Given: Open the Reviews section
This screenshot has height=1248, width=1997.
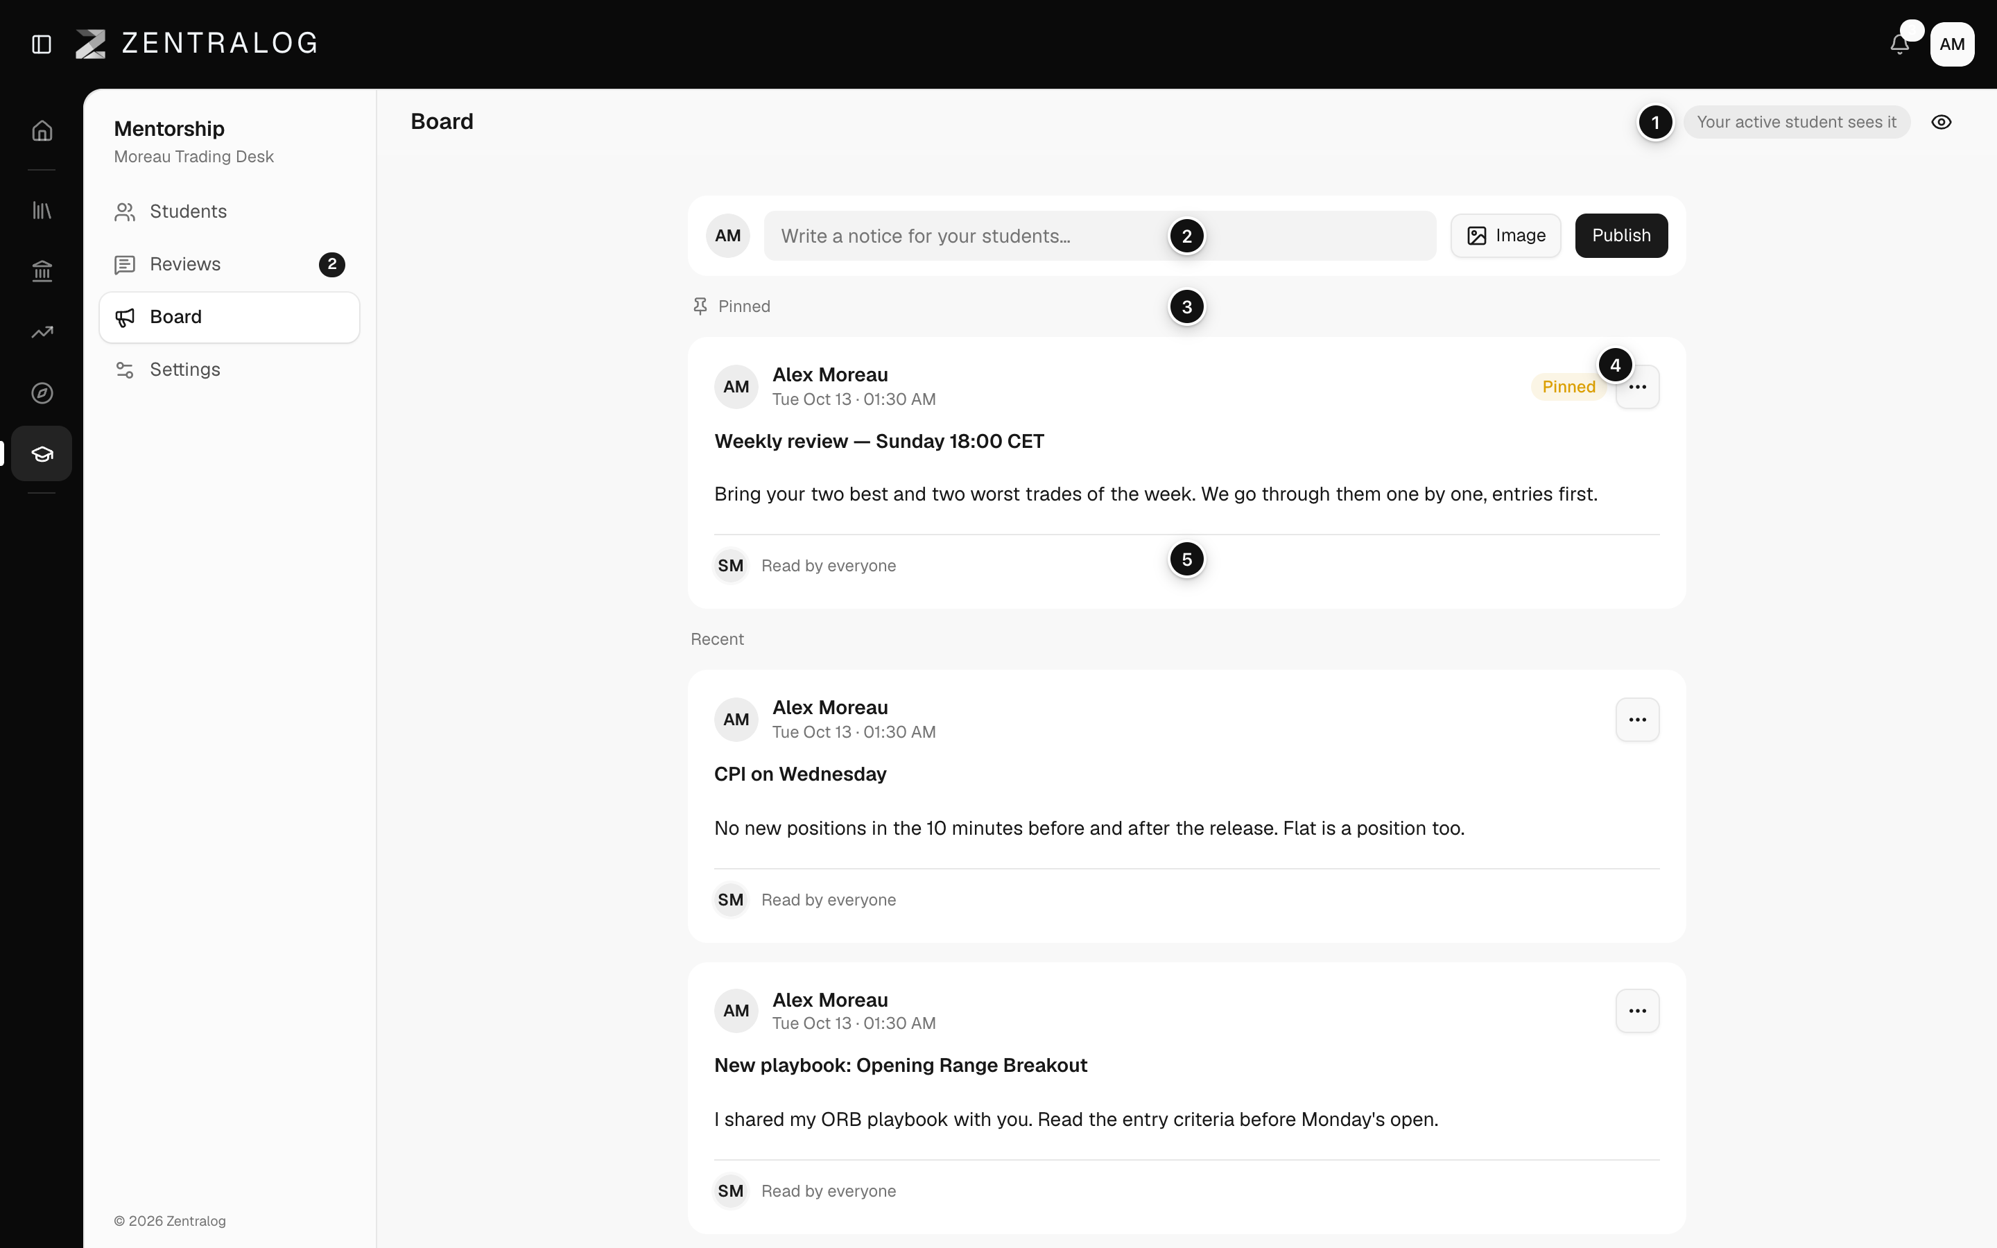Looking at the screenshot, I should [230, 264].
